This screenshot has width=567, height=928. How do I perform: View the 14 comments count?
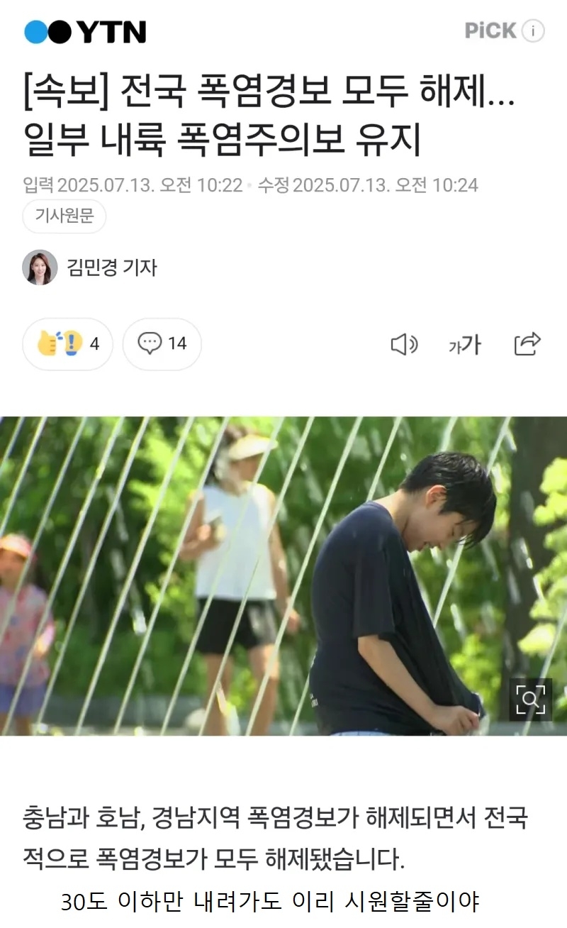click(177, 344)
